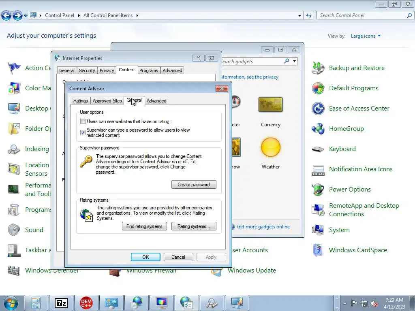The height and width of the screenshot is (311, 415).
Task: Click the Create password button
Action: click(194, 185)
